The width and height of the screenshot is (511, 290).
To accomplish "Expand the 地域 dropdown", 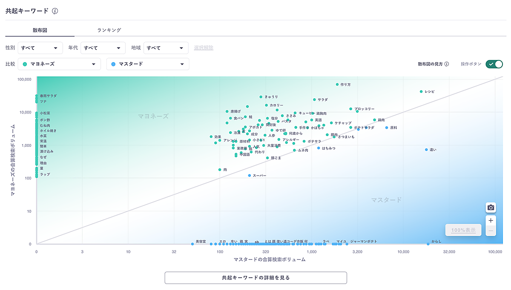I will [x=166, y=48].
